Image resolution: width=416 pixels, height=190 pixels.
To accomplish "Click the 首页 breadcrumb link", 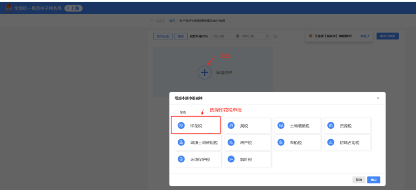I will pos(172,21).
